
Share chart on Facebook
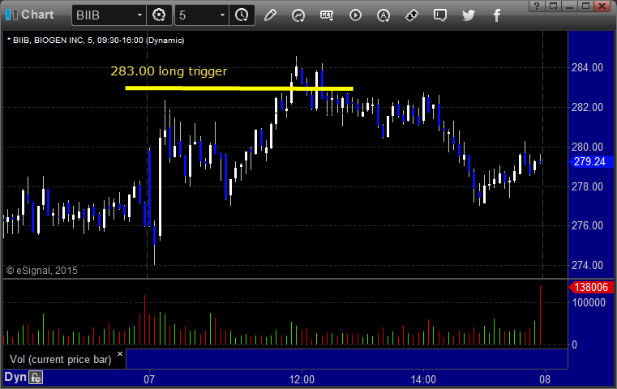[496, 15]
